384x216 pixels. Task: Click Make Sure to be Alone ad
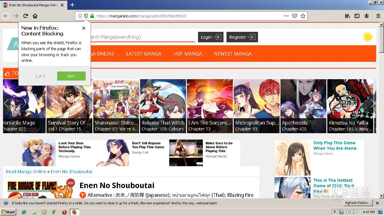[219, 147]
